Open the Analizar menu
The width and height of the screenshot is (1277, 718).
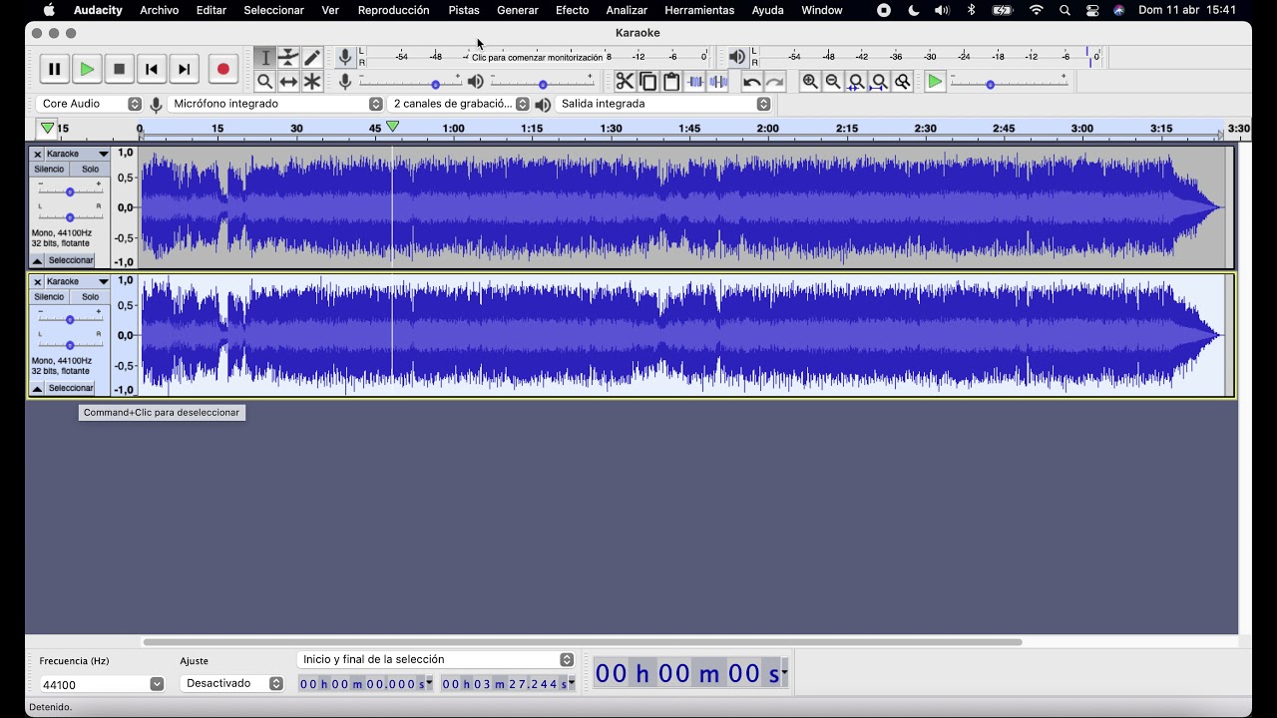point(627,10)
